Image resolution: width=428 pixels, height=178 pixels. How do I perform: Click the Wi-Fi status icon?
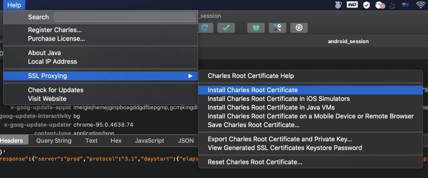tap(420, 5)
